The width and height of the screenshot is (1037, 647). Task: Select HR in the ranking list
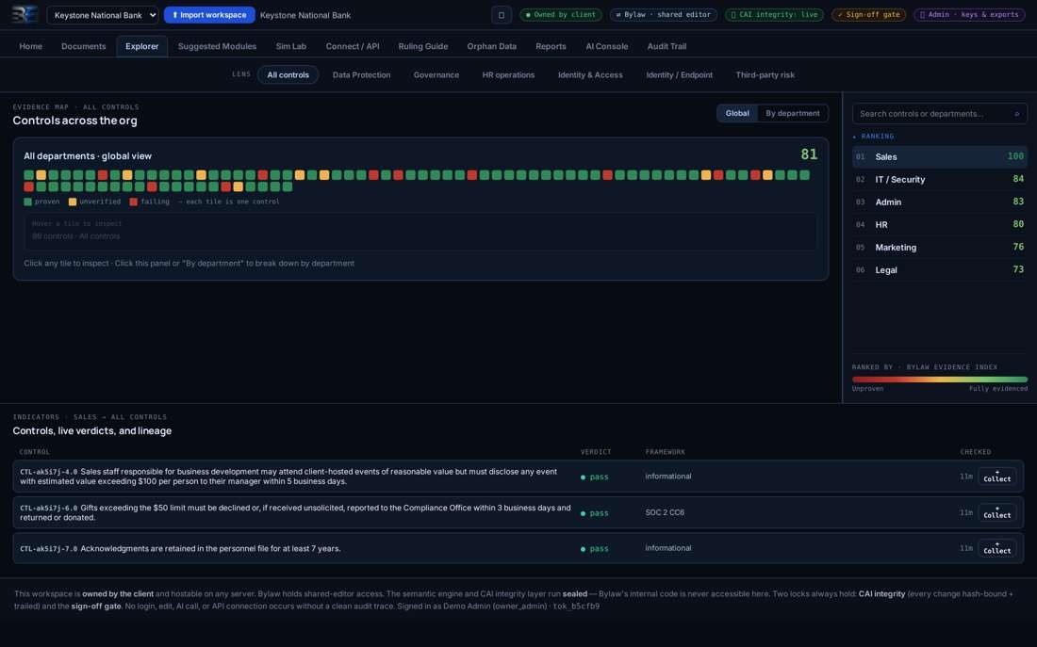939,225
